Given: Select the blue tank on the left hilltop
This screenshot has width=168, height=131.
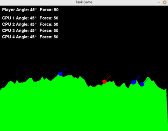Looking at the screenshot, I should pos(60,74).
